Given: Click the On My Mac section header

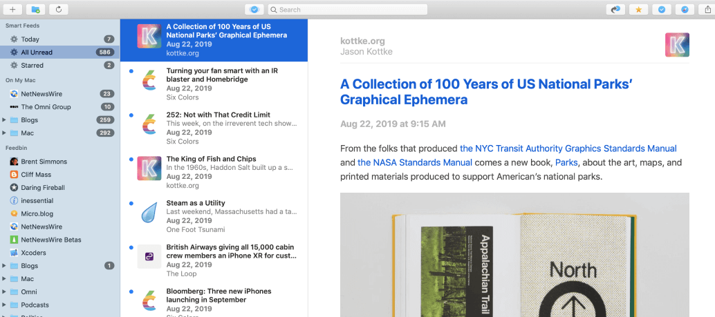Looking at the screenshot, I should coord(21,80).
